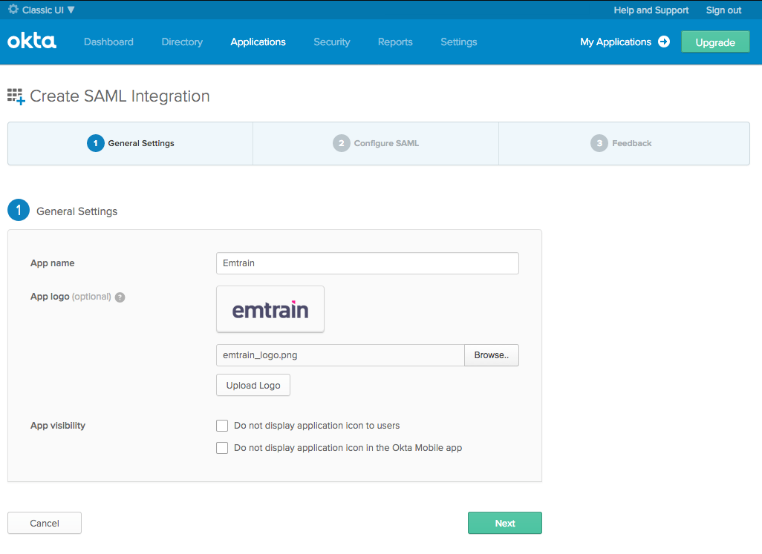This screenshot has width=762, height=554.
Task: Click the Create SAML Integration grid icon
Action: [16, 96]
